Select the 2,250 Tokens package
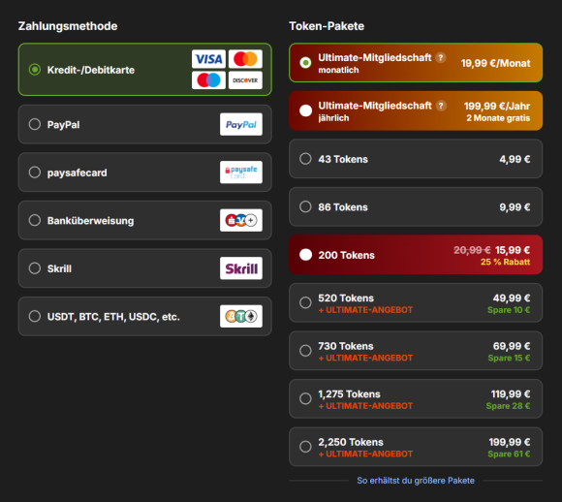This screenshot has height=502, width=562. [416, 447]
